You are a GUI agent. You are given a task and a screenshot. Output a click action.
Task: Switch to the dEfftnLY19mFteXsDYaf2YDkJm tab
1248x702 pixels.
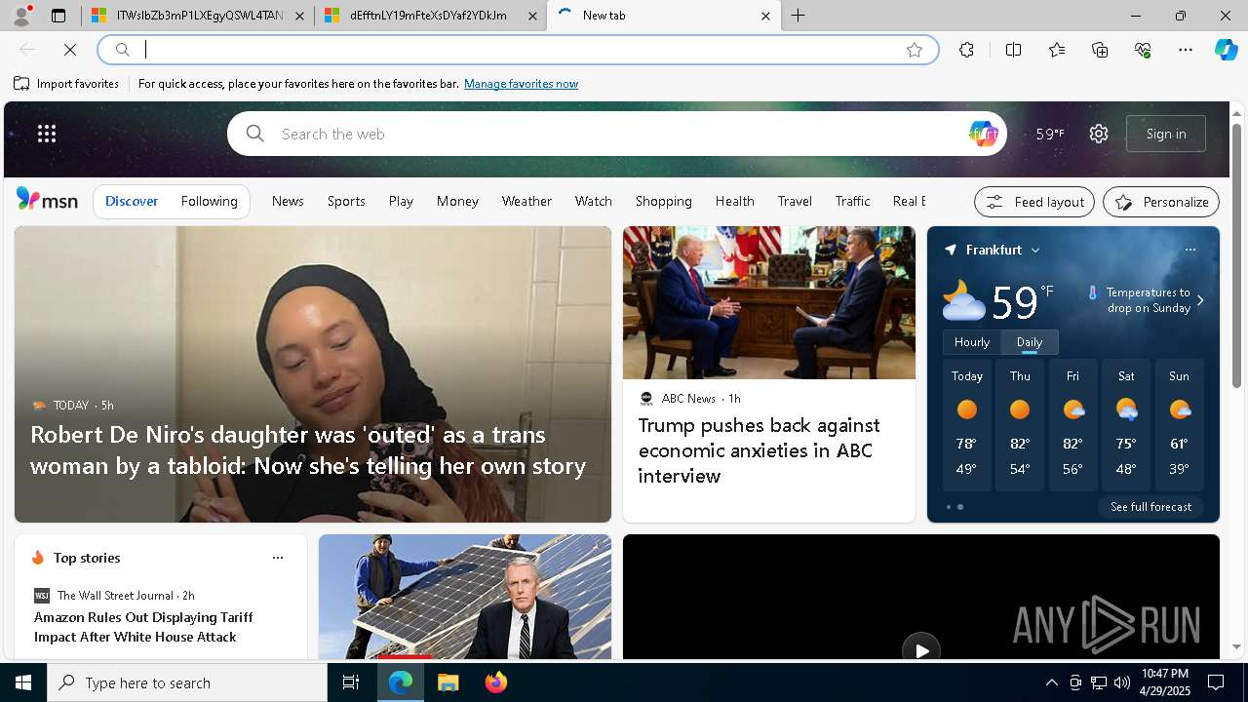pyautogui.click(x=428, y=16)
